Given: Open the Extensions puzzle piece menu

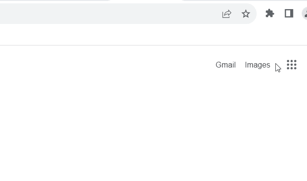Looking at the screenshot, I should [270, 13].
